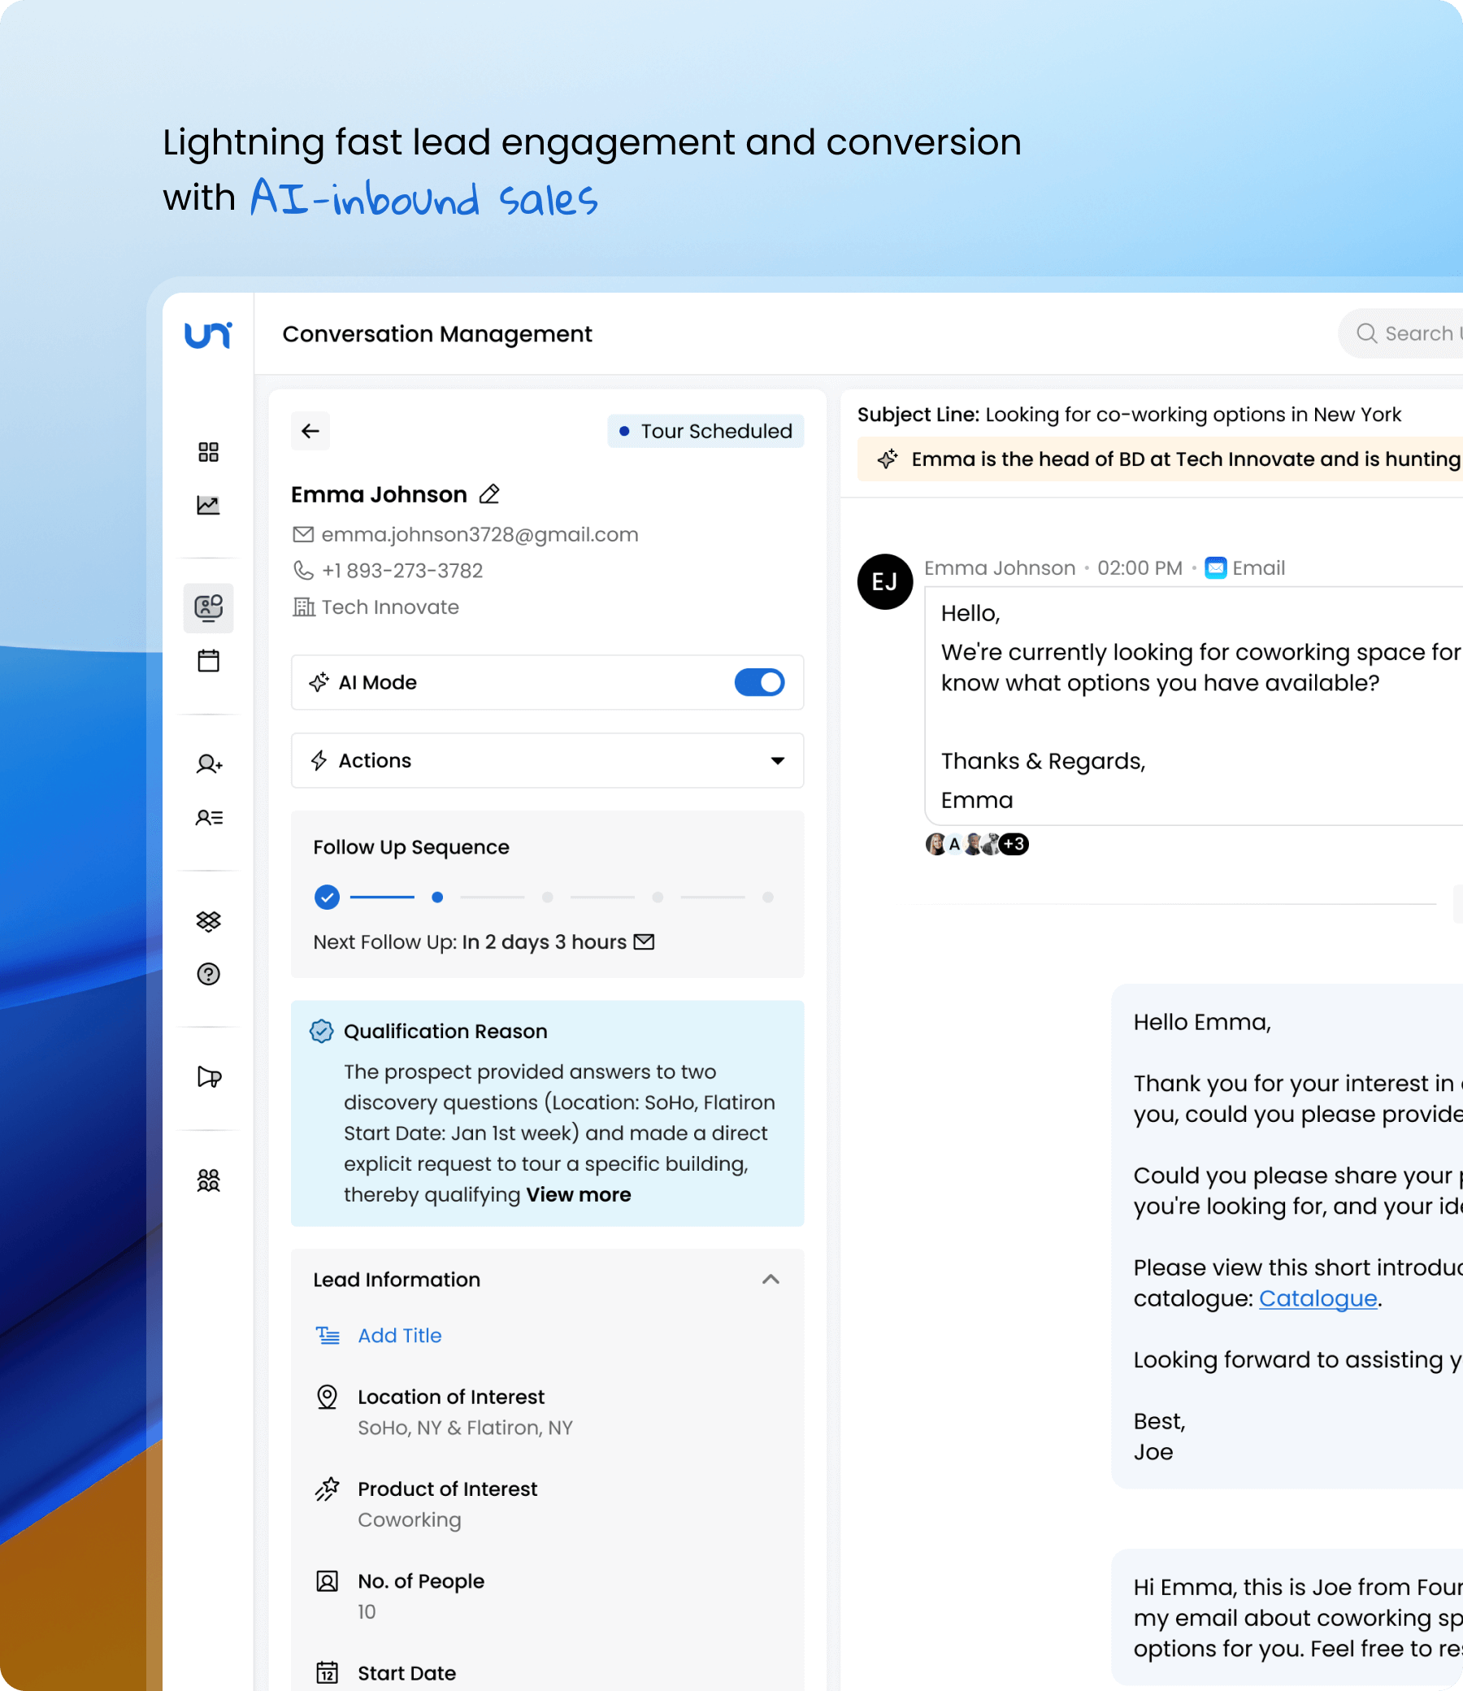Click the Tour Scheduled status badge
Image resolution: width=1463 pixels, height=1691 pixels.
705,431
